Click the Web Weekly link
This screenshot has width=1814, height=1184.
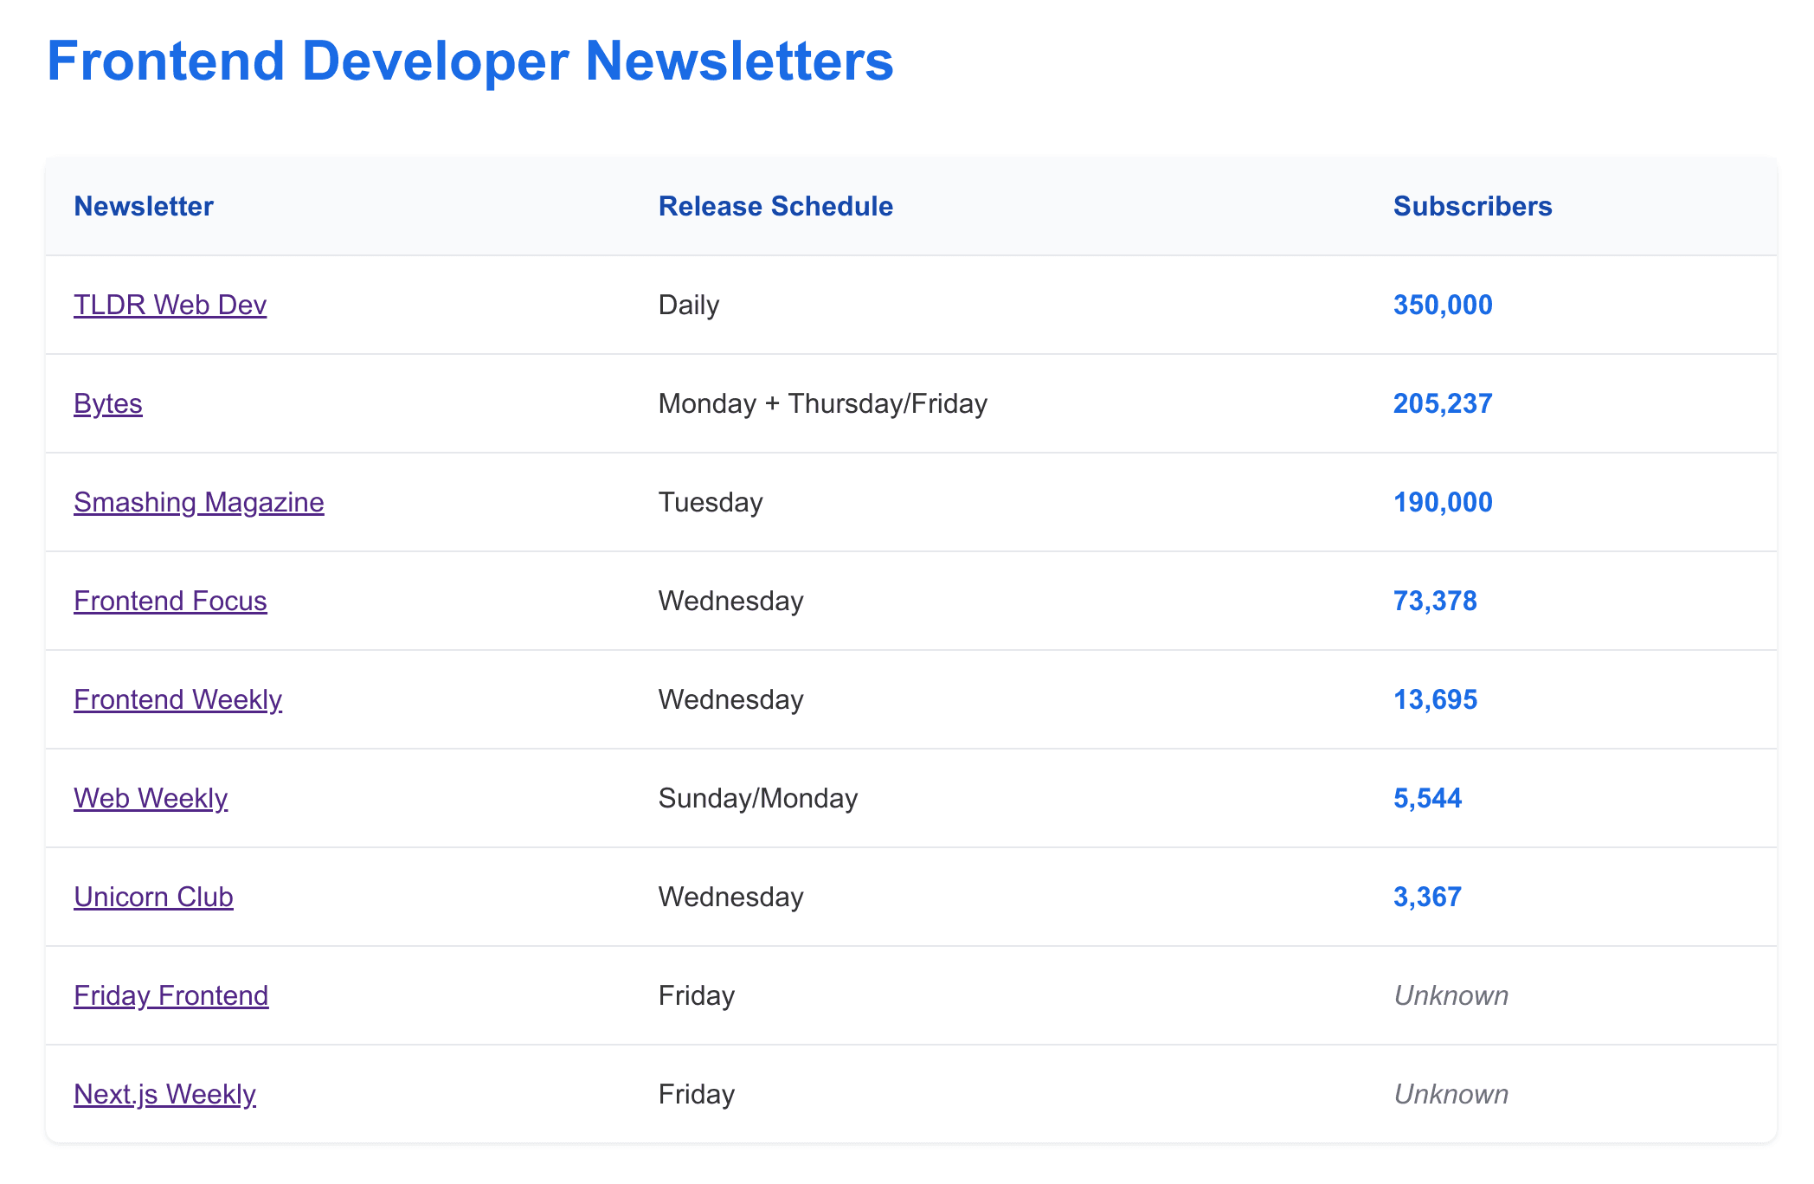(x=151, y=798)
